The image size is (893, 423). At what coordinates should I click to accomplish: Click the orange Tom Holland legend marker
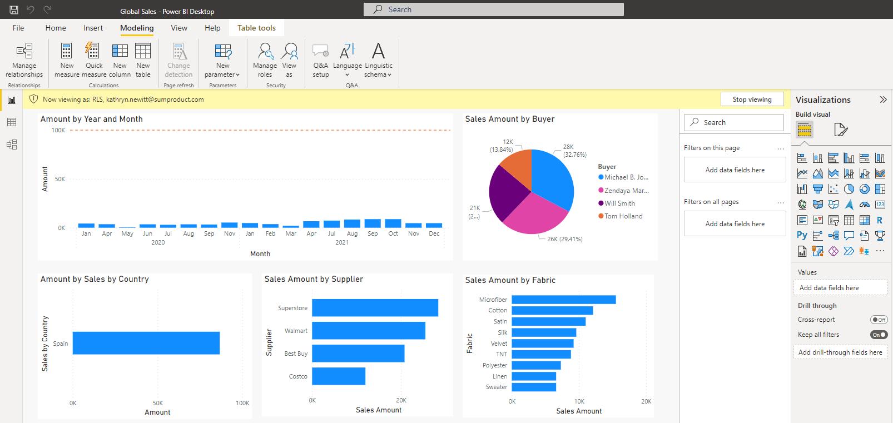pos(601,216)
